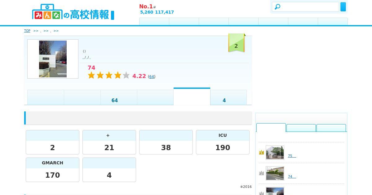The height and width of the screenshot is (195, 372).
Task: Select the + card showing 21
Action: [109, 142]
